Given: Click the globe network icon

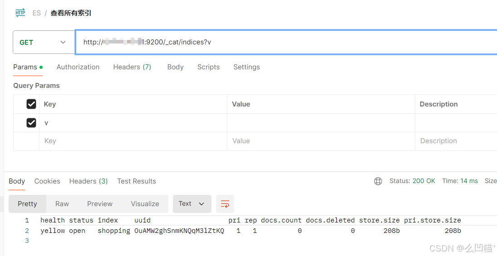Looking at the screenshot, I should [378, 181].
